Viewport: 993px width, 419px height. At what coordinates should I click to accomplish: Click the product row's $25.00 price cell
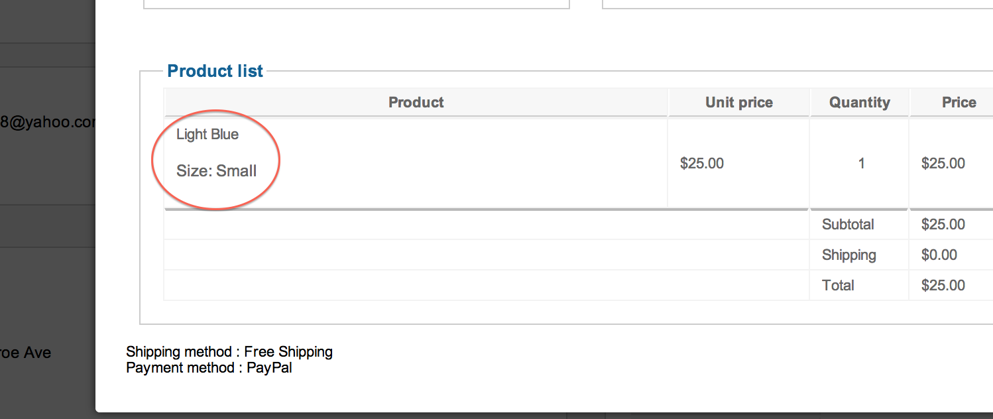(x=943, y=163)
